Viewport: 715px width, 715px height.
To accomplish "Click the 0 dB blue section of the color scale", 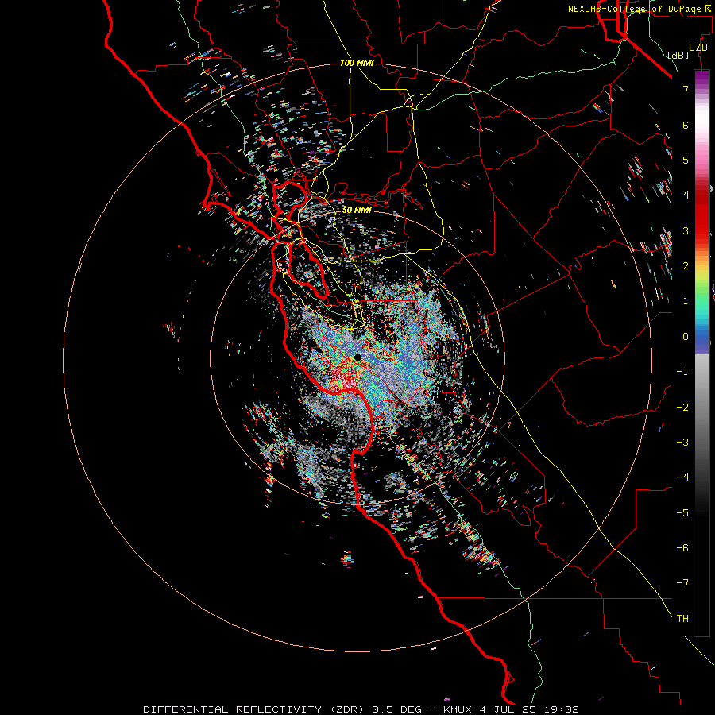I will click(x=701, y=337).
